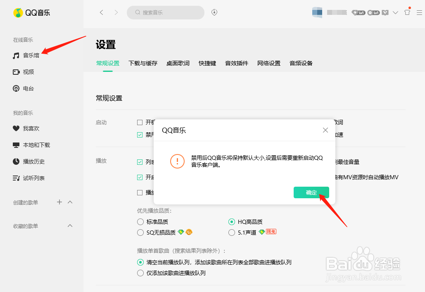Open the 视频 section
The image size is (425, 292).
pos(27,71)
